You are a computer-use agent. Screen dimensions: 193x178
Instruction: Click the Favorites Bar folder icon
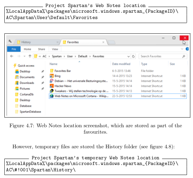pos(52,71)
